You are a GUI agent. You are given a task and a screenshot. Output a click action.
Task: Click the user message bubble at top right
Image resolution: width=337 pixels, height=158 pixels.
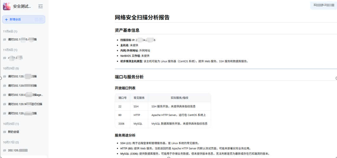click(x=323, y=5)
